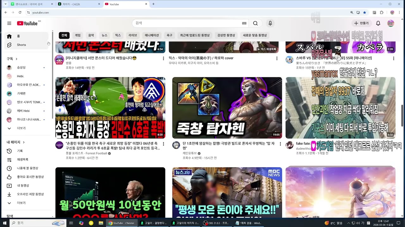Image resolution: width=405 pixels, height=227 pixels.
Task: Reload the page in Chrome
Action: click(20, 12)
